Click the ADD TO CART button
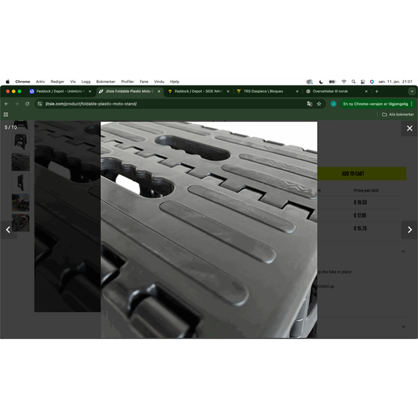Screen dimensions: 418x418 pyautogui.click(x=353, y=174)
